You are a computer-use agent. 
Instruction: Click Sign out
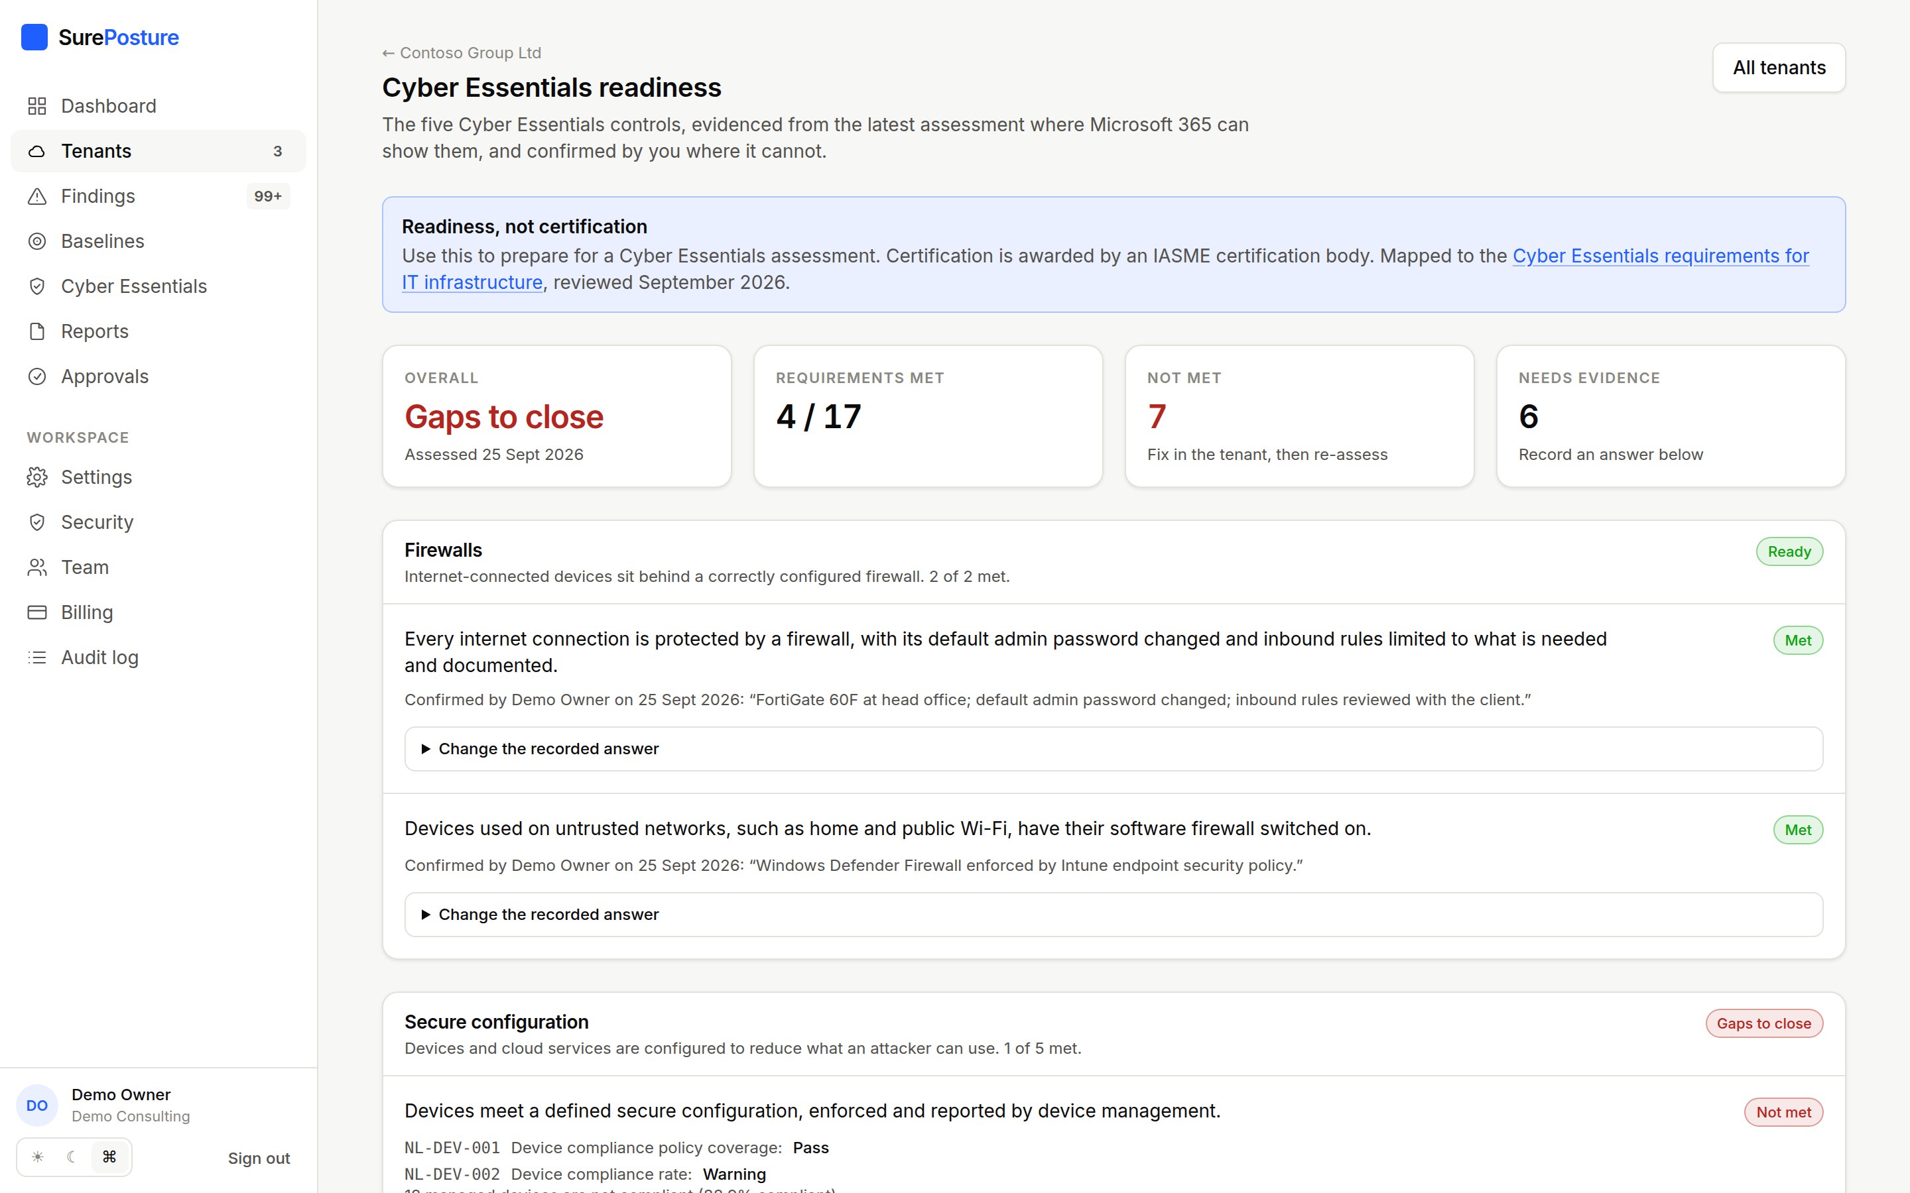coord(259,1157)
